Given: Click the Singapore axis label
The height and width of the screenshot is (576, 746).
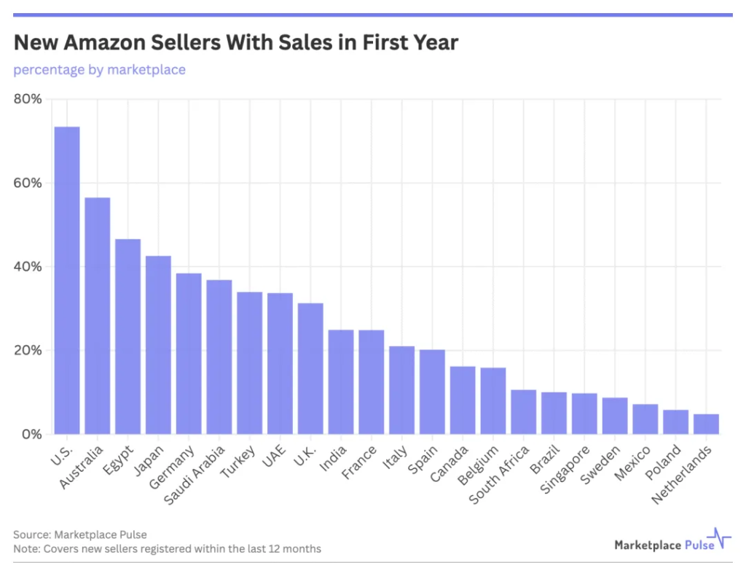Looking at the screenshot, I should tap(565, 470).
